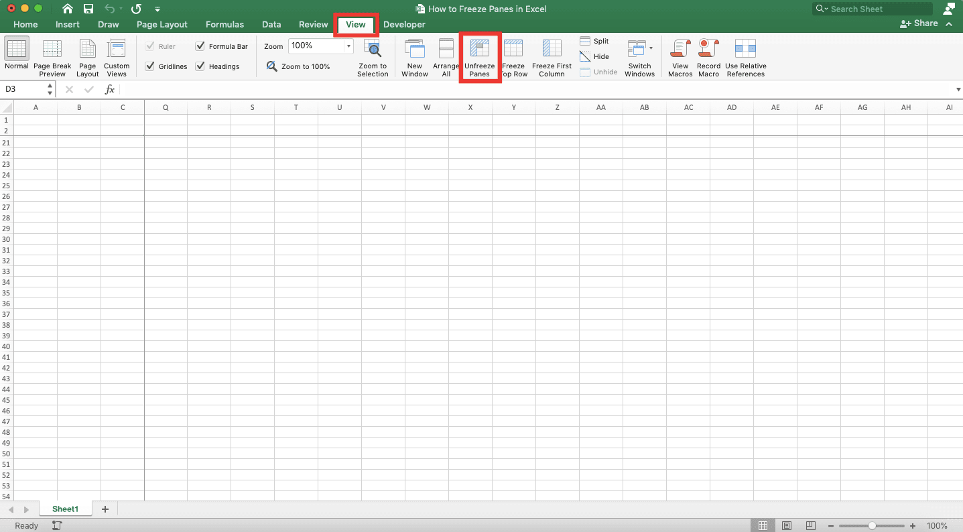Image resolution: width=963 pixels, height=532 pixels.
Task: Select column header Q
Action: pyautogui.click(x=166, y=107)
